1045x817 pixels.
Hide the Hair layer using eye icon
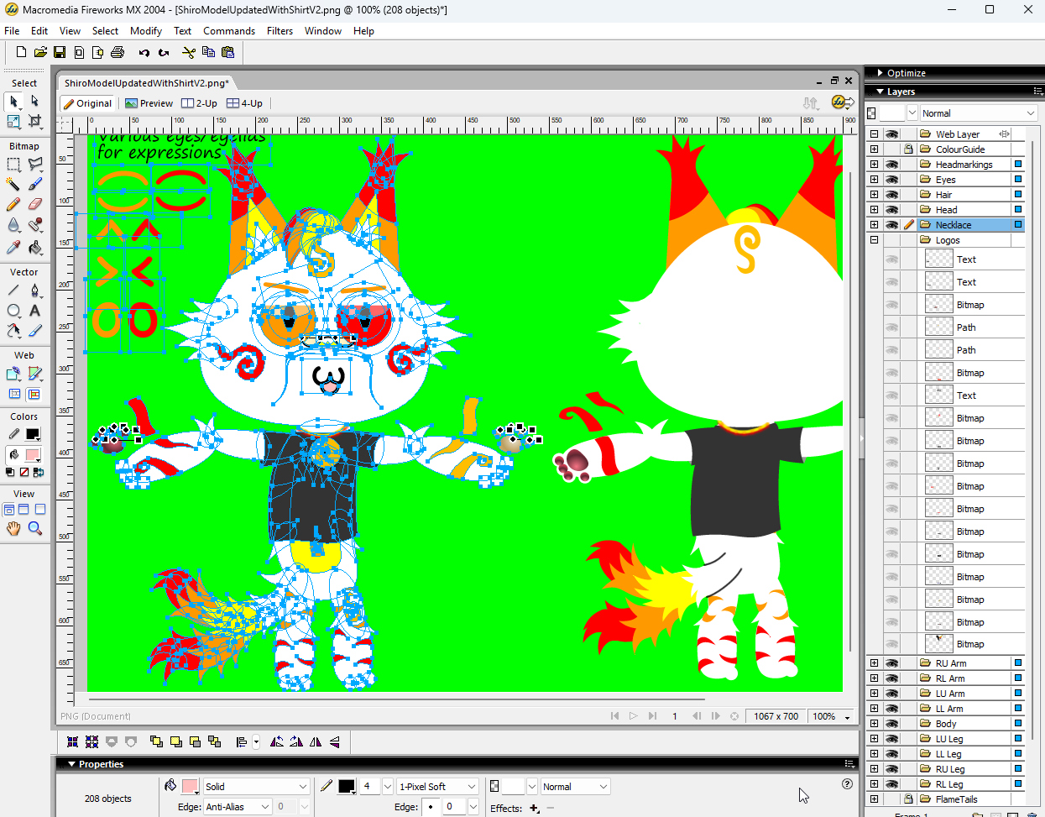coord(891,195)
